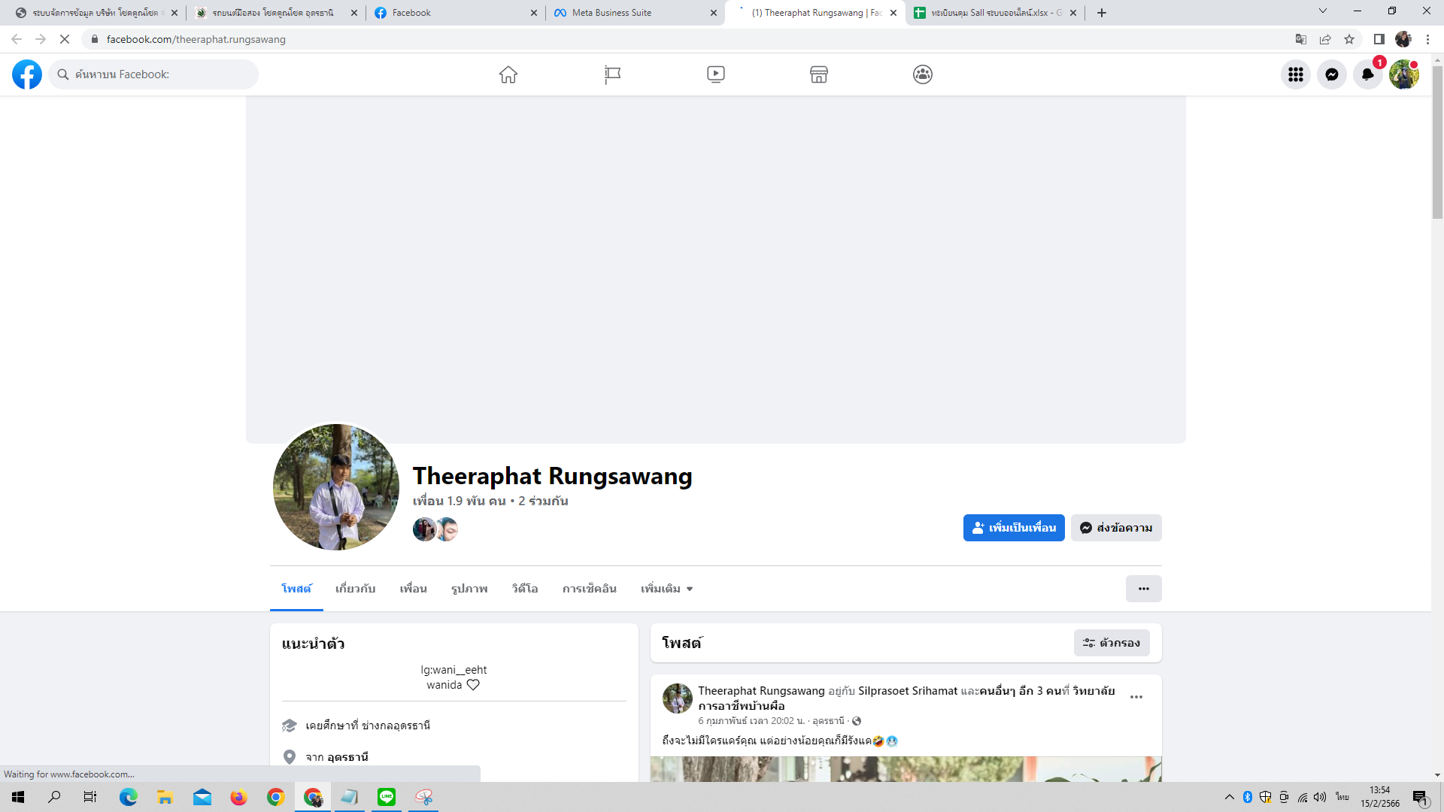Open the Messenger icon in header
Screen dimensions: 1444x812
click(1331, 74)
